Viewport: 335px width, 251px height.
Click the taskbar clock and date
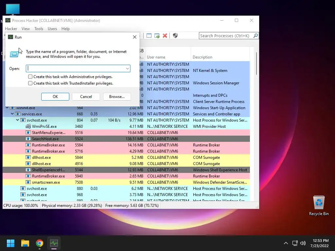point(320,243)
